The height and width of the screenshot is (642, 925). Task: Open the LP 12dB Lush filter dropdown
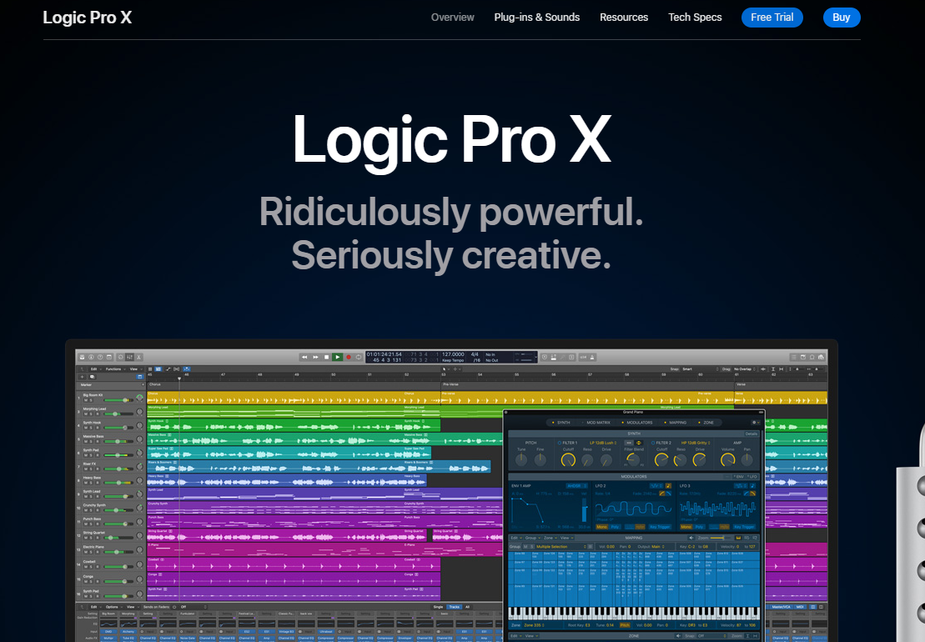(604, 443)
